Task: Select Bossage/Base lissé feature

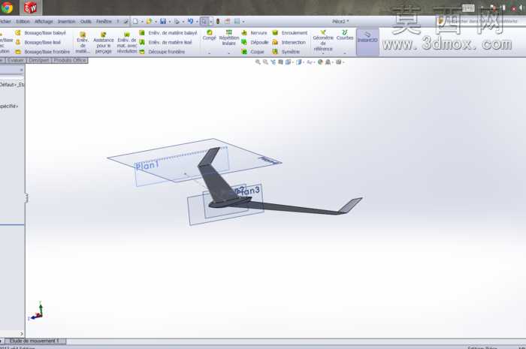Action: 38,42
